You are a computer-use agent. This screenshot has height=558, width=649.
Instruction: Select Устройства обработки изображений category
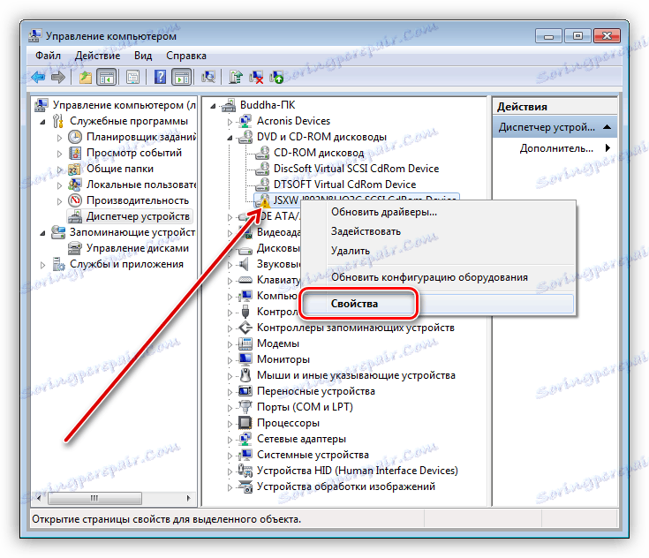[x=345, y=486]
